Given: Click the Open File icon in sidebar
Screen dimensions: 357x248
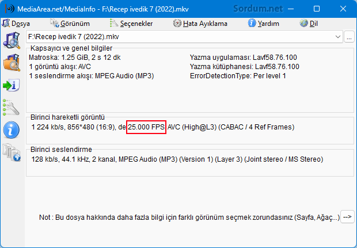Looking at the screenshot, I should click(x=12, y=40).
